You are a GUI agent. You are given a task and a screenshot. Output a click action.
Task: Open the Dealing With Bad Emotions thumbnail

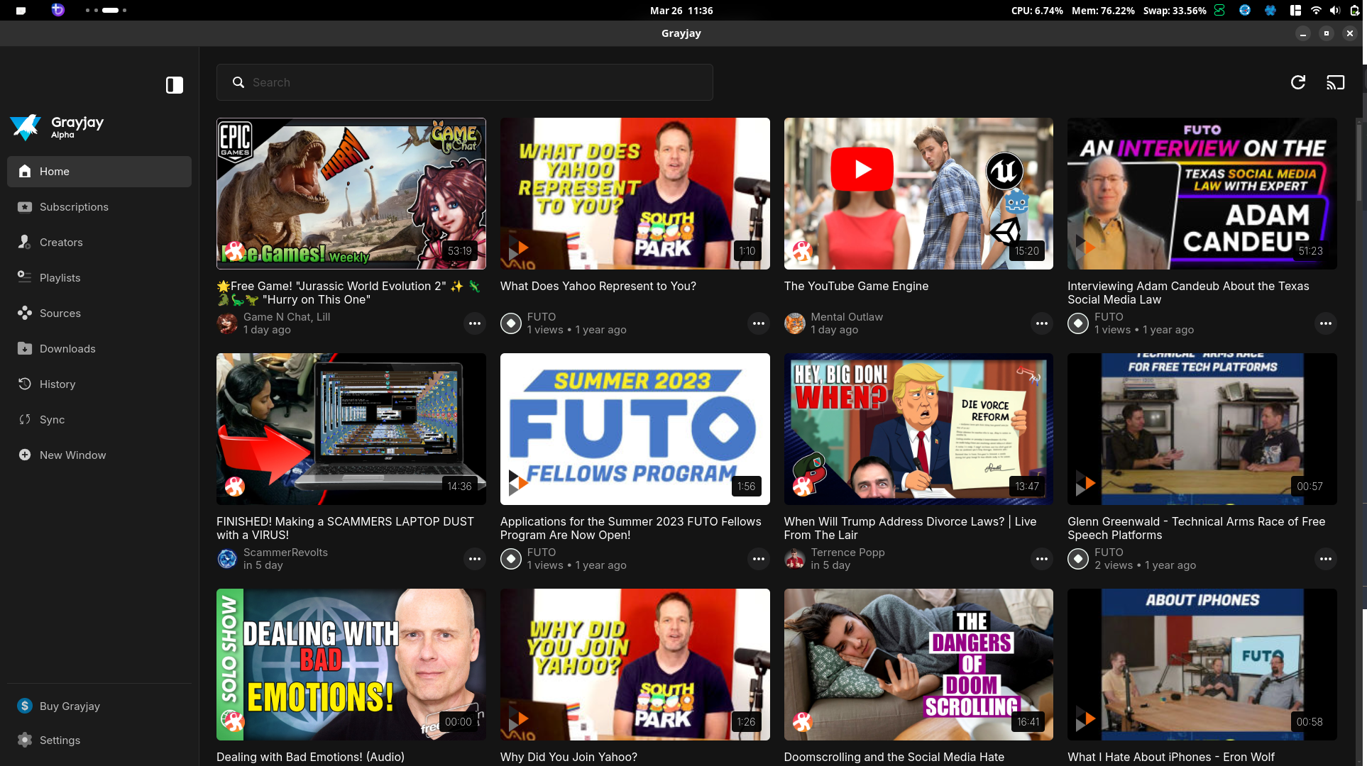(x=351, y=665)
